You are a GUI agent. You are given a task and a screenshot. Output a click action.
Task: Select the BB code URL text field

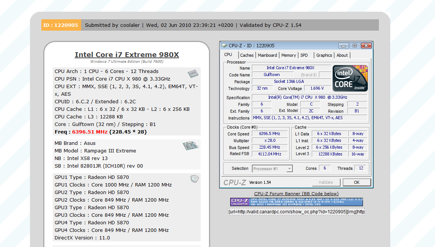(296, 212)
